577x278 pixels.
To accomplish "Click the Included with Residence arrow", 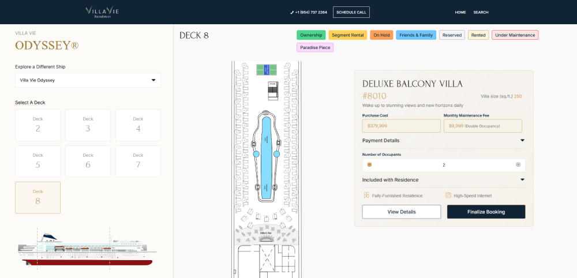I will point(522,180).
